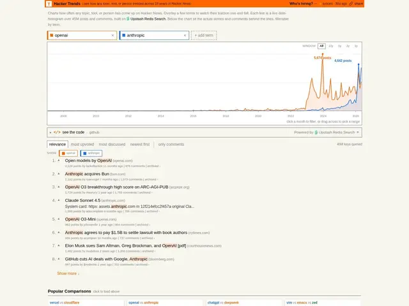409x306 pixels.
Task: Load the vim vs emacs vs zed comparison
Action: [323, 303]
